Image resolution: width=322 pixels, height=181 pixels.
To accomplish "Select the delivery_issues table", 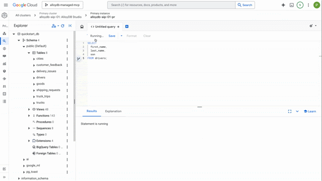I will point(46,71).
